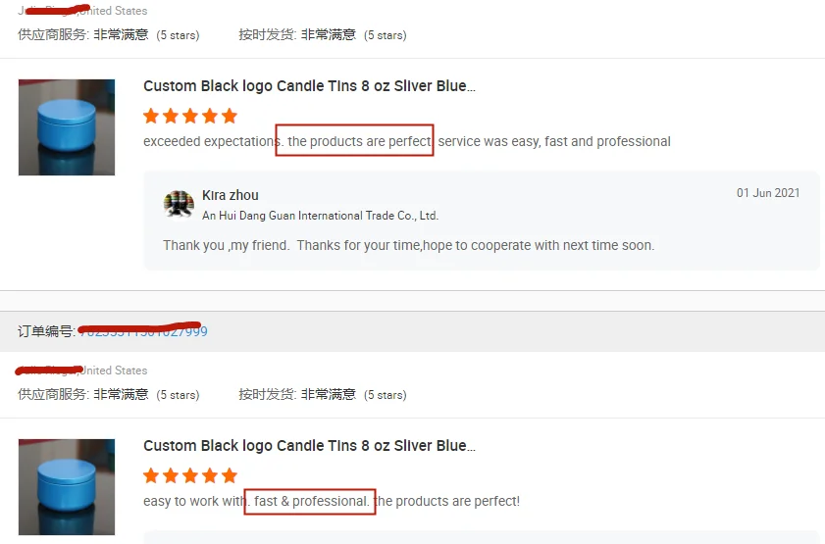This screenshot has height=544, width=825.
Task: Click the "exceeded expectations" review text
Action: pos(210,141)
